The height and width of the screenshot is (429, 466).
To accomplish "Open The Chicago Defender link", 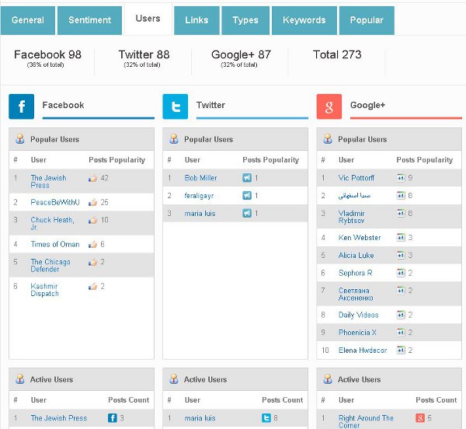I will [50, 266].
